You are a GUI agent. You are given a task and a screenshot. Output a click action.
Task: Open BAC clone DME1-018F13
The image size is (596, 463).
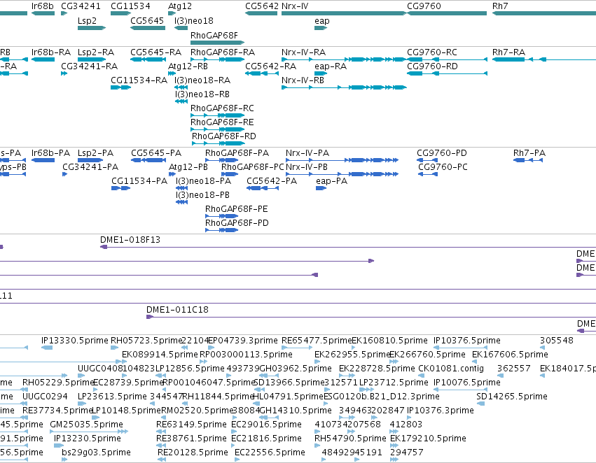click(130, 239)
